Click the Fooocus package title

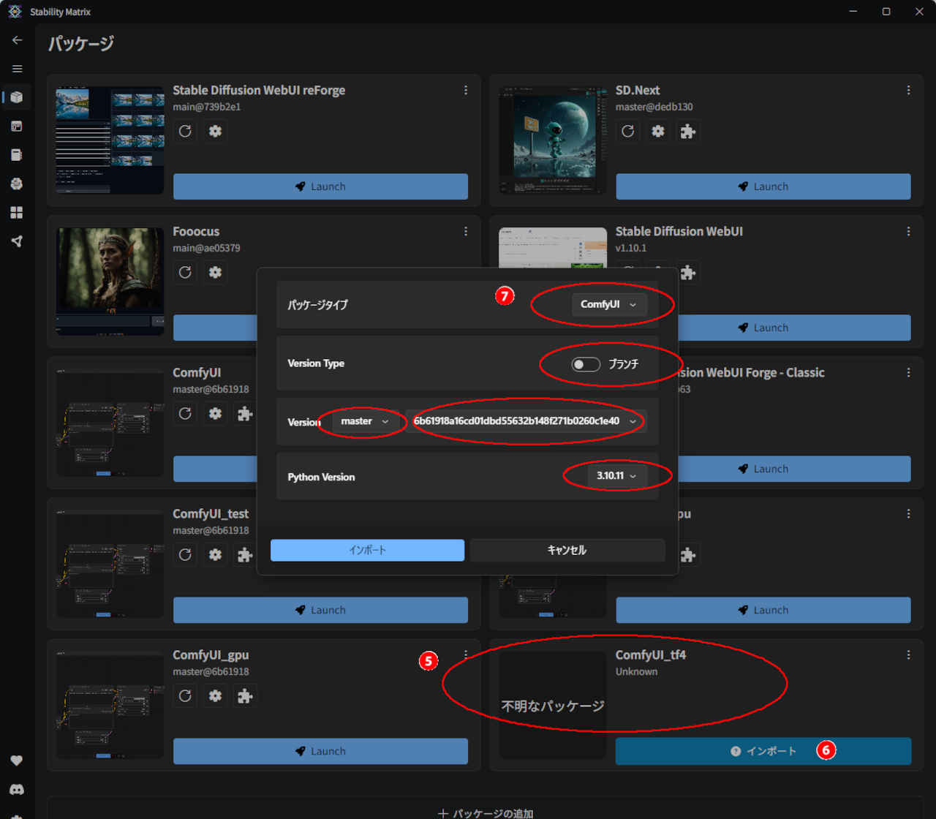coord(196,231)
